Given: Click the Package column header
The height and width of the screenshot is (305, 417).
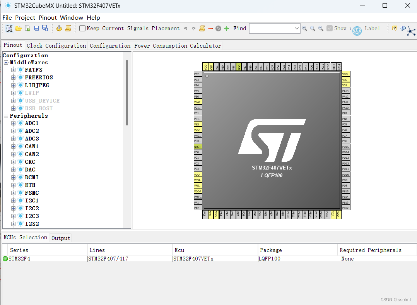Looking at the screenshot, I should tap(297, 250).
